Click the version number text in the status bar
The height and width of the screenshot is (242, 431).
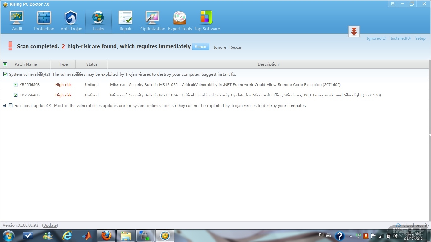point(21,225)
